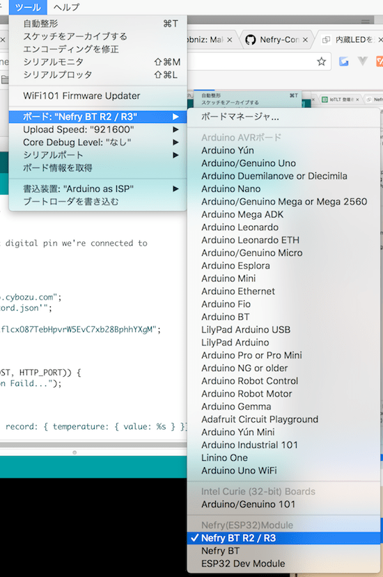Close the obniz browser tab

point(229,40)
